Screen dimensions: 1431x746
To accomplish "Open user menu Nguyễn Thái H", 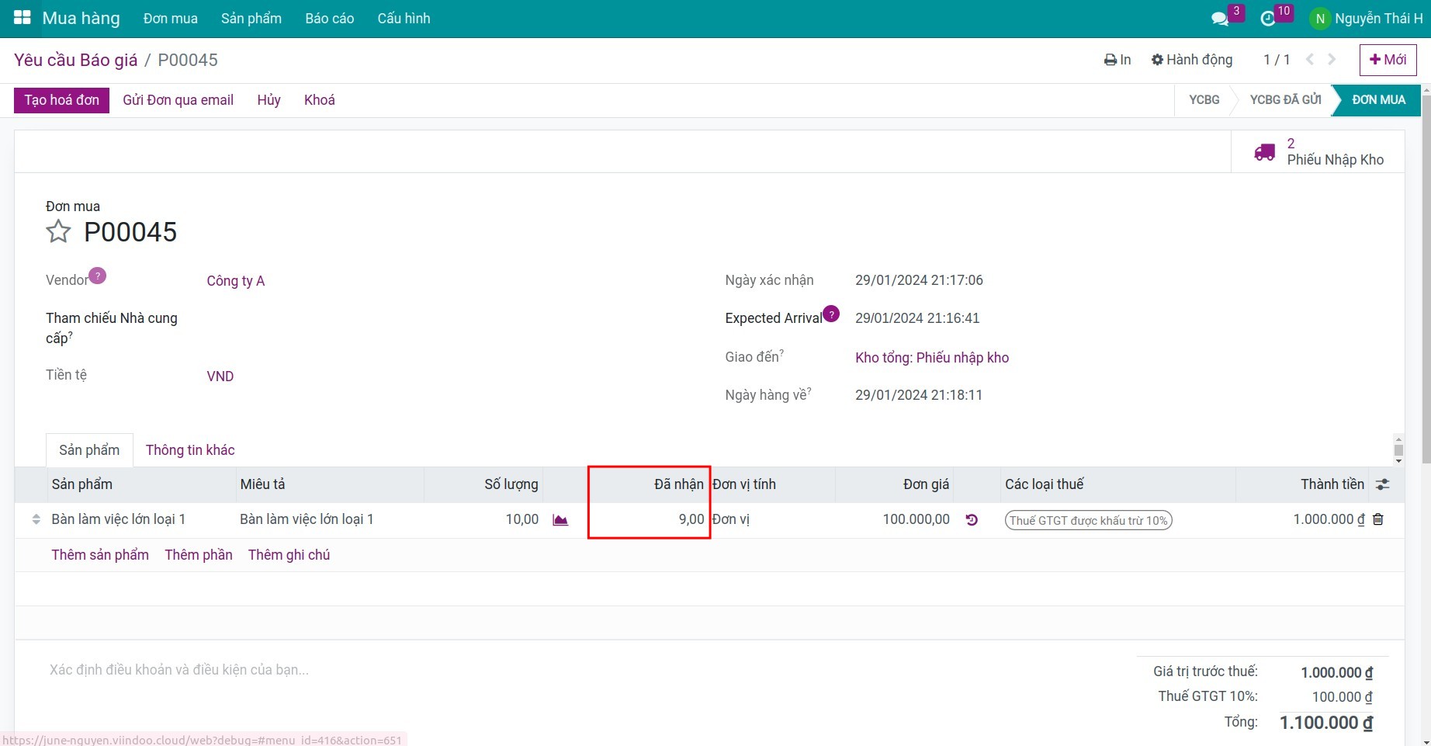I will pos(1368,19).
